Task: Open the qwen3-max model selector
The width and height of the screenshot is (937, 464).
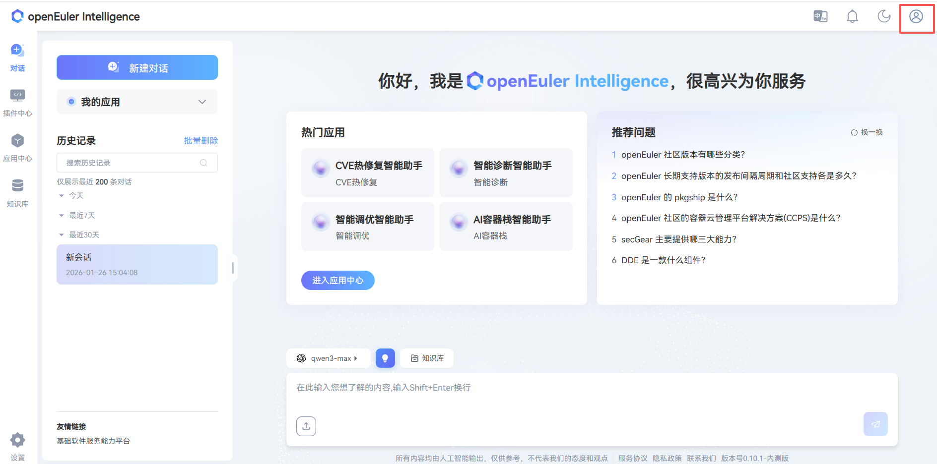Action: click(x=328, y=358)
